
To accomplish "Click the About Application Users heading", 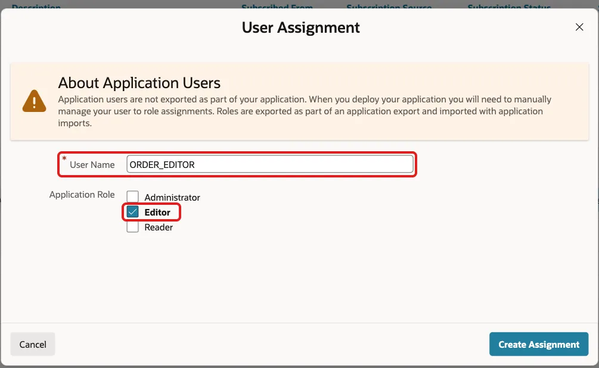I will [x=139, y=83].
